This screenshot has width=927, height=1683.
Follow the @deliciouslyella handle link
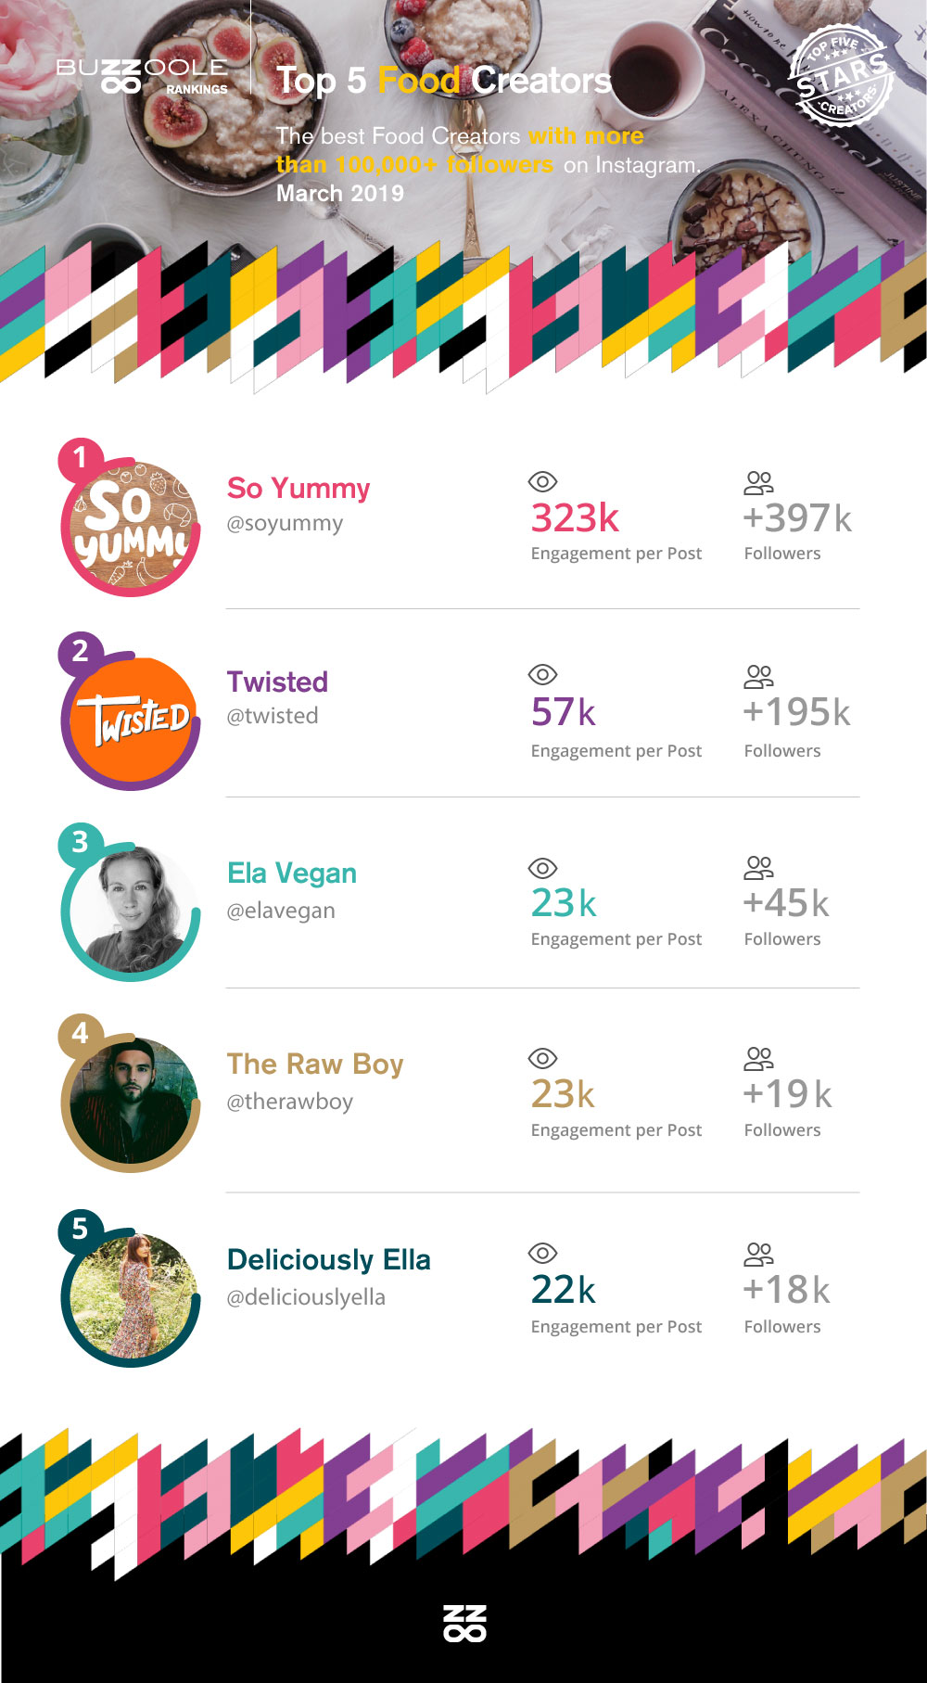pos(306,1297)
